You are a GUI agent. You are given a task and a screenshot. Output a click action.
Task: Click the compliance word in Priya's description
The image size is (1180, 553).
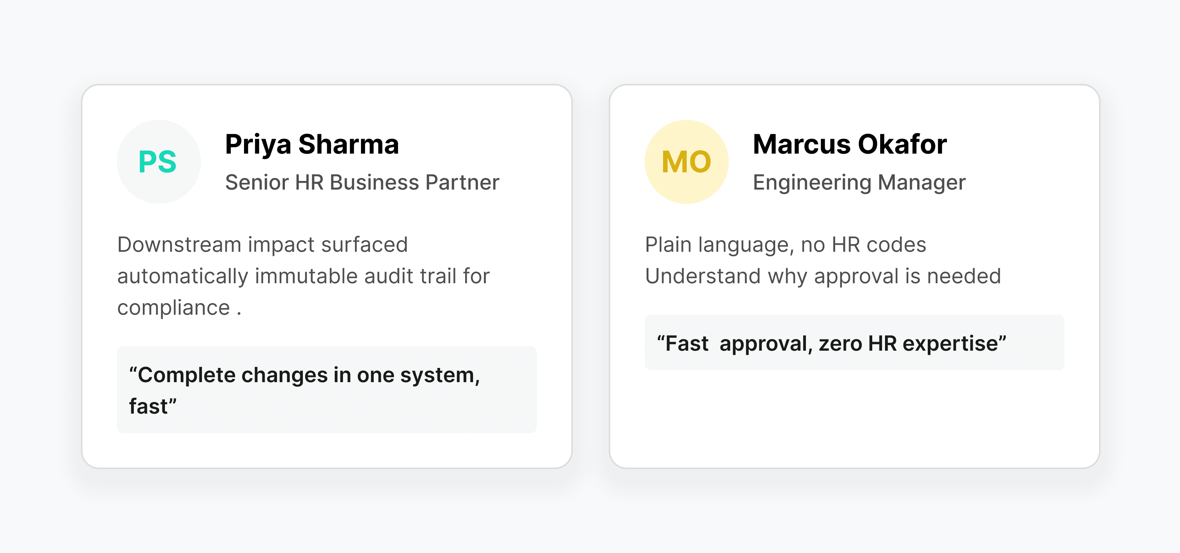(174, 308)
